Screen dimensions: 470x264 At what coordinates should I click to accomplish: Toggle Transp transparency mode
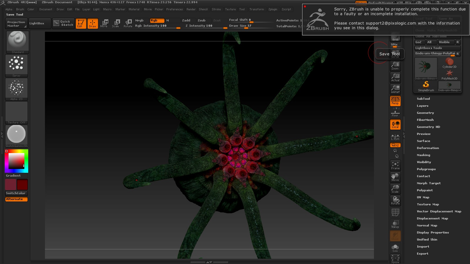pos(395,224)
